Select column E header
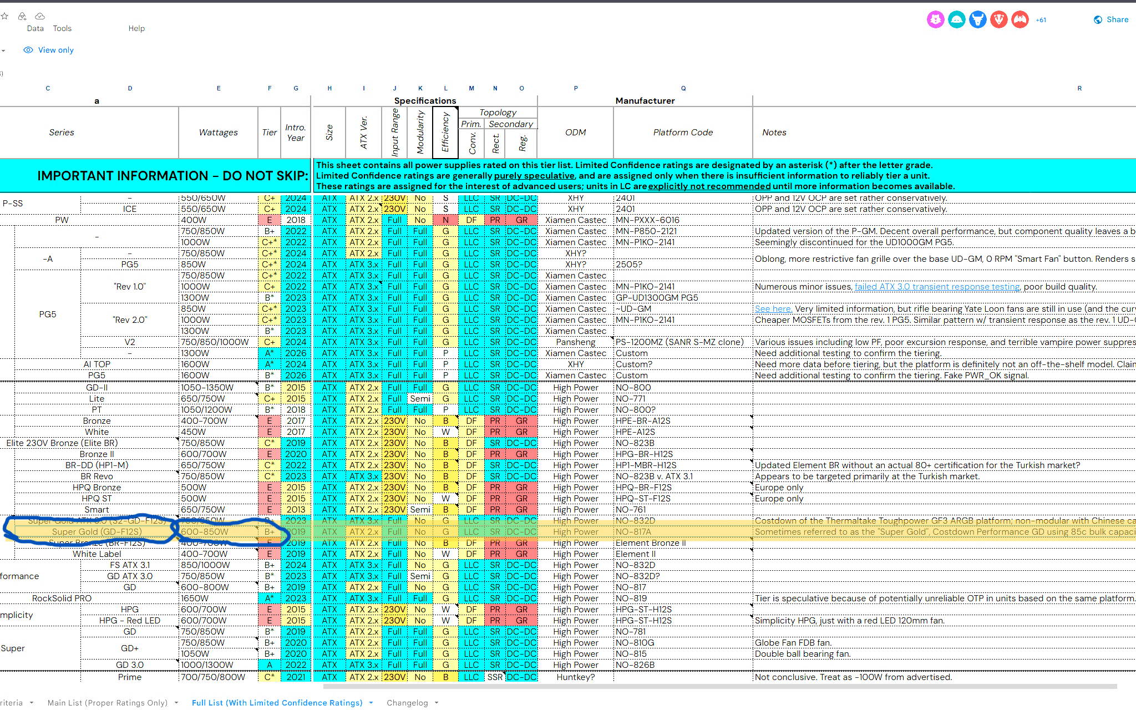Image resolution: width=1136 pixels, height=710 pixels. pyautogui.click(x=219, y=88)
